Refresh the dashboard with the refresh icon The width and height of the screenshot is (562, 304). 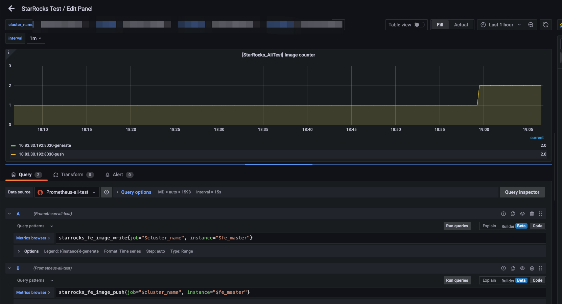[x=545, y=25]
